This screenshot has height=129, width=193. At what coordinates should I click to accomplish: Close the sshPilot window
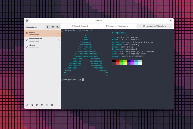(171, 20)
